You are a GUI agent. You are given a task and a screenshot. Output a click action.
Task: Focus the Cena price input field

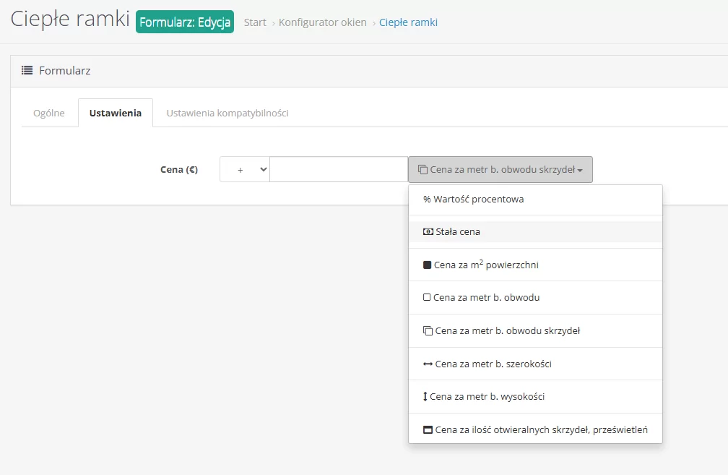[x=339, y=169]
